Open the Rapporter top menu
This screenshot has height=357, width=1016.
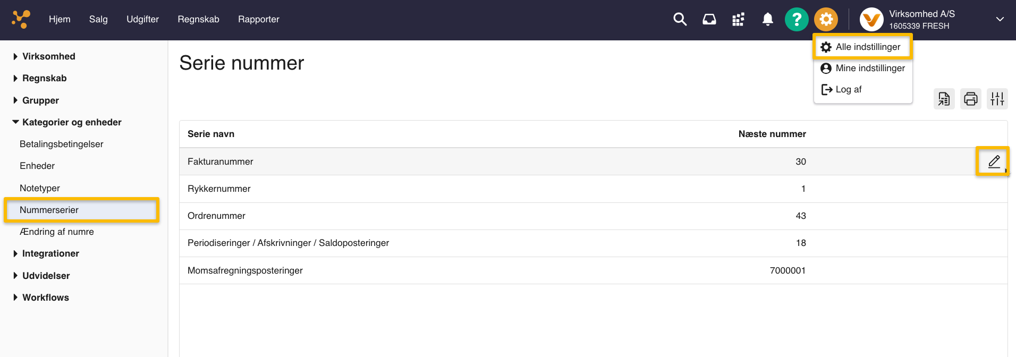[258, 19]
